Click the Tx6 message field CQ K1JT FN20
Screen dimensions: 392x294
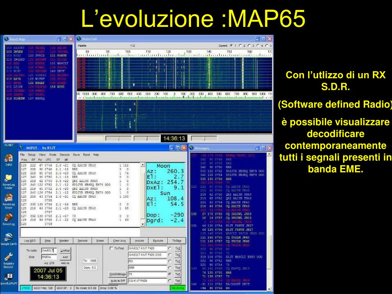click(147, 281)
